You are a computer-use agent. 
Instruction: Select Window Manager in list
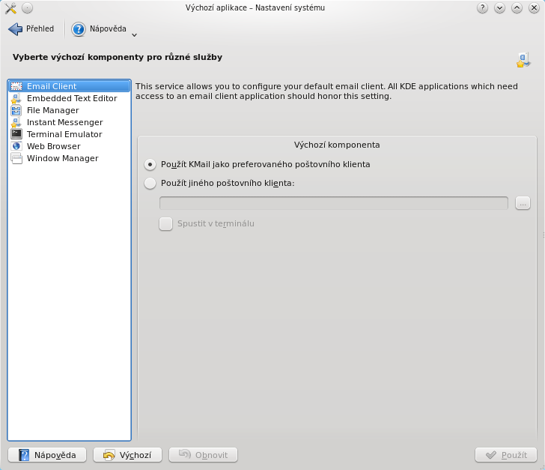pyautogui.click(x=63, y=158)
